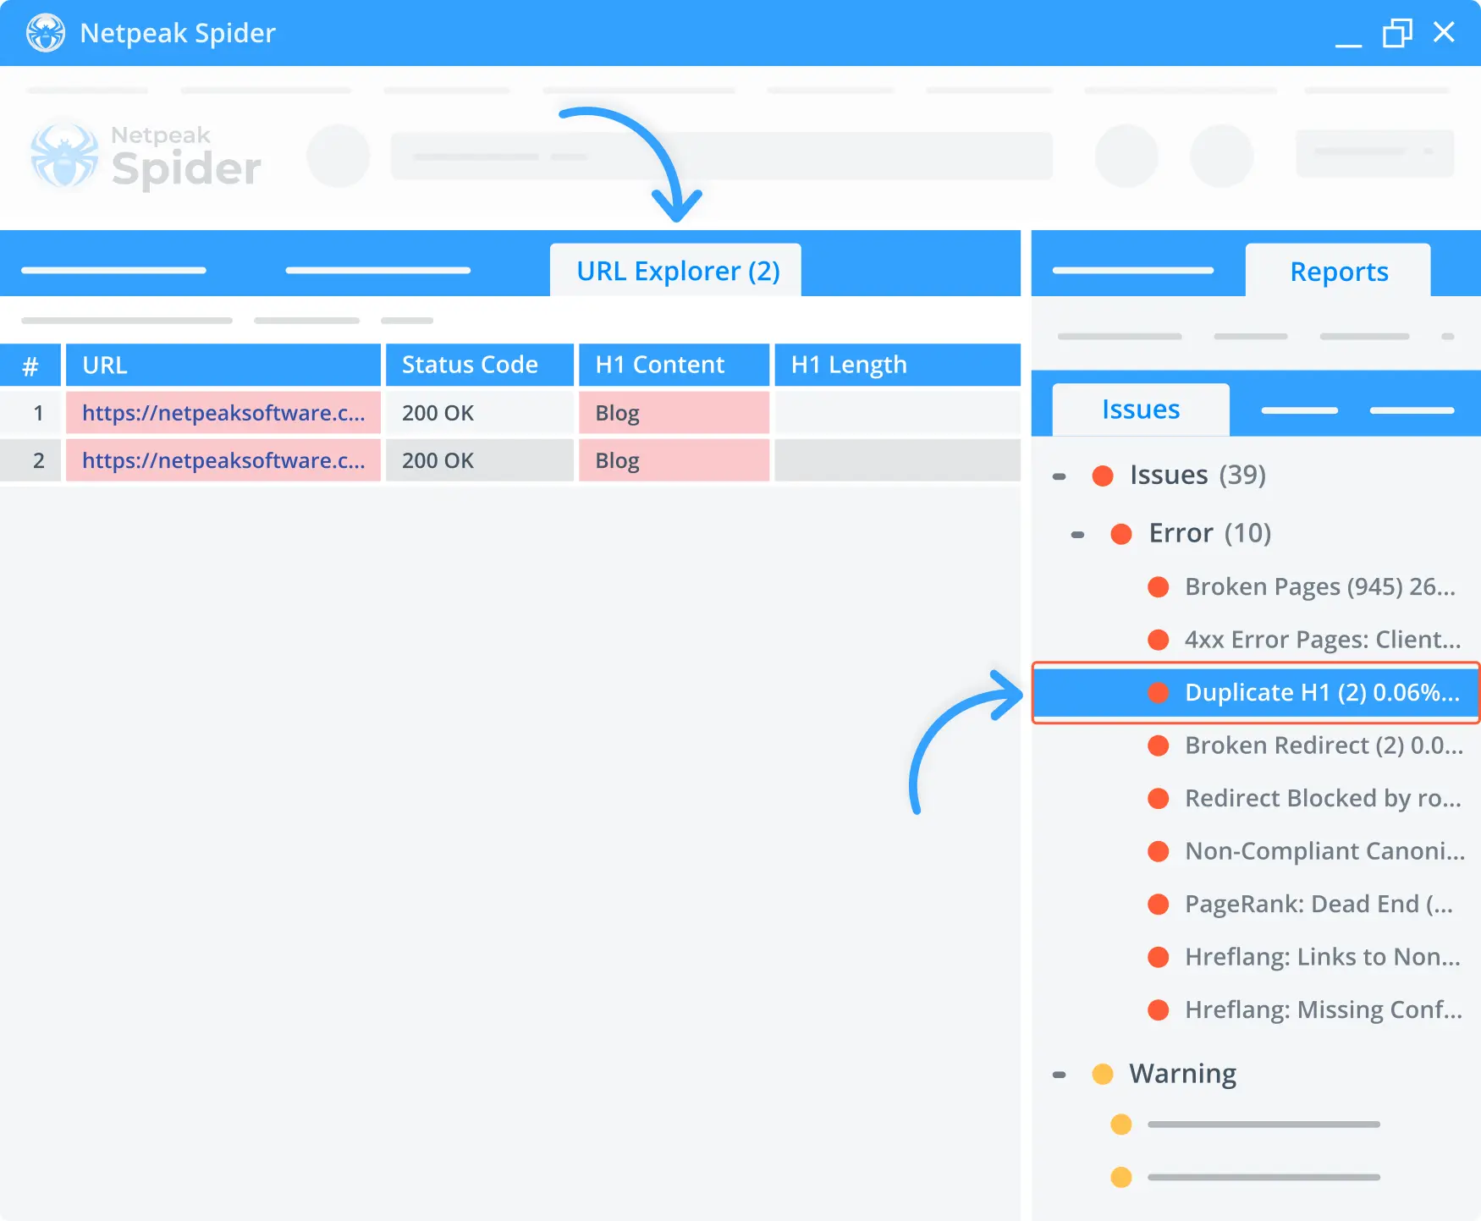Click the Warning label
Image resolution: width=1481 pixels, height=1221 pixels.
tap(1182, 1074)
